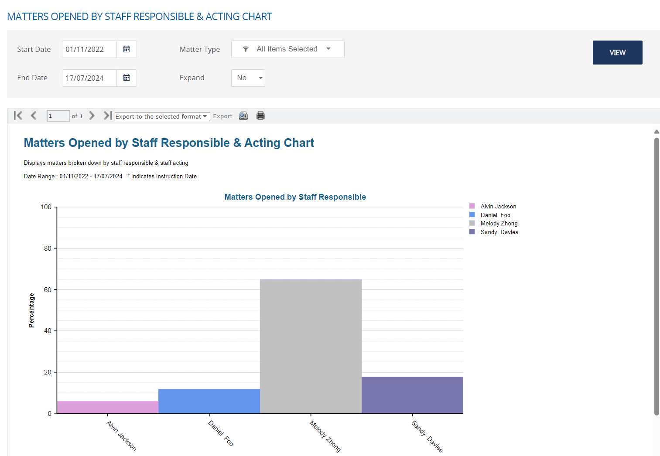Print the report

[x=260, y=116]
